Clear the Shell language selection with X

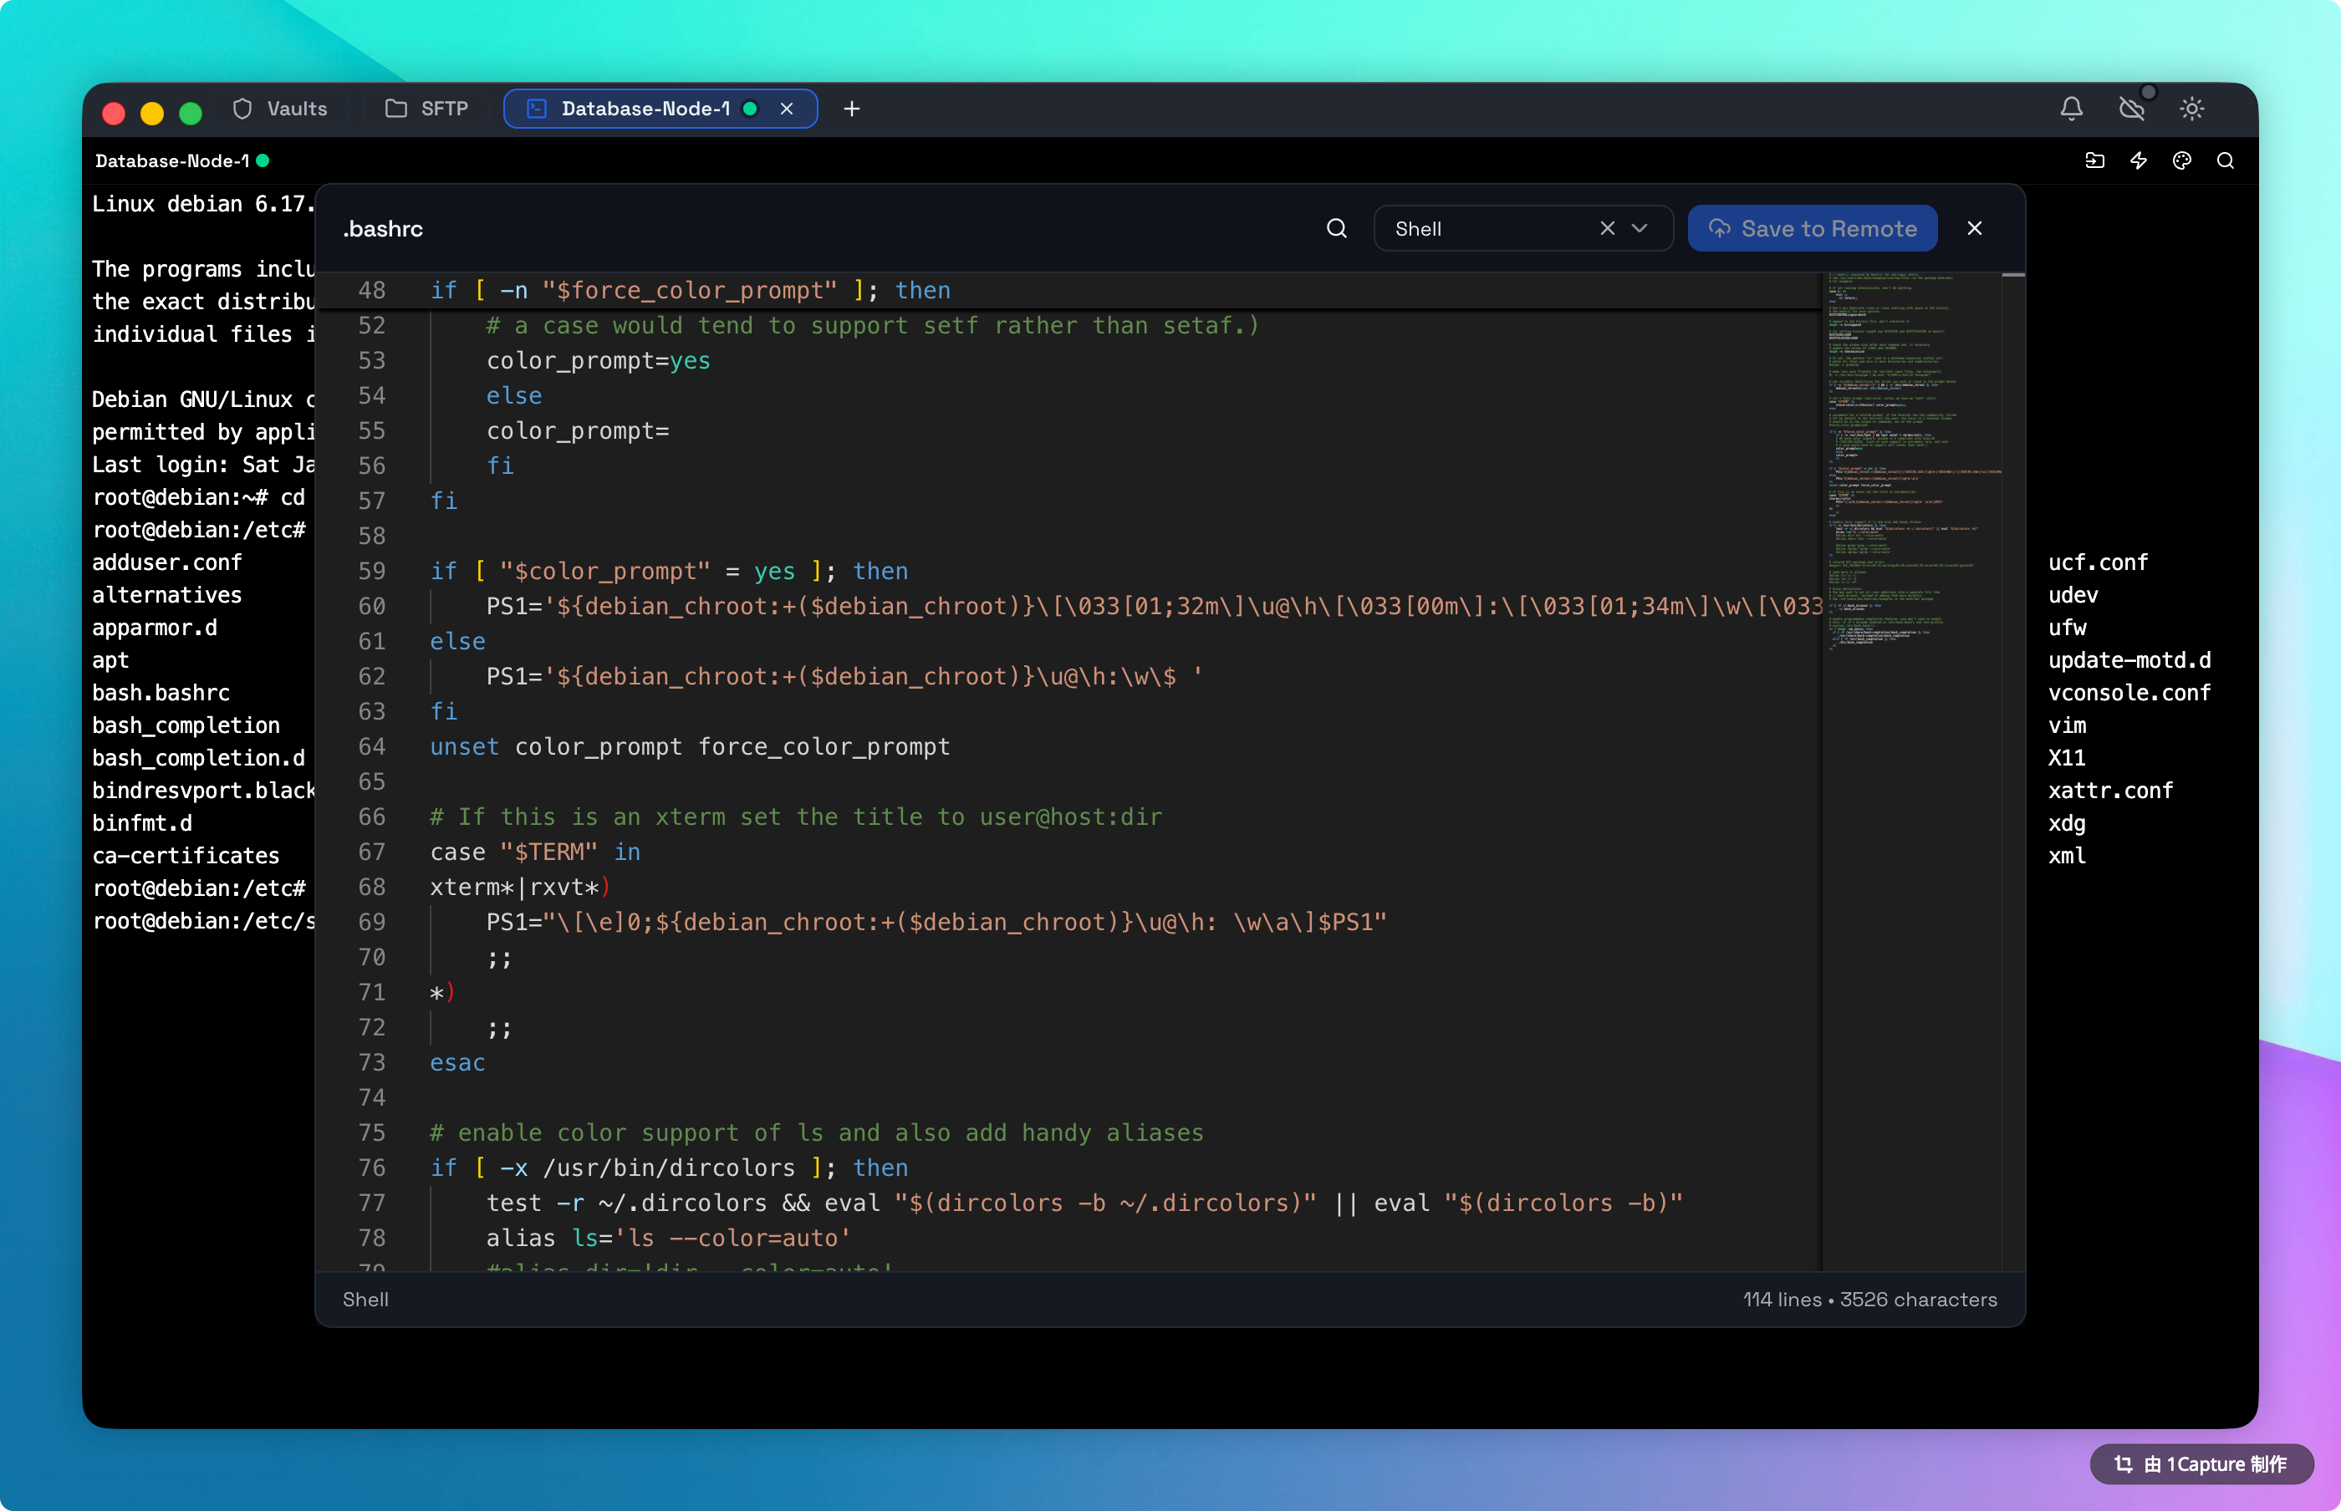pyautogui.click(x=1606, y=227)
